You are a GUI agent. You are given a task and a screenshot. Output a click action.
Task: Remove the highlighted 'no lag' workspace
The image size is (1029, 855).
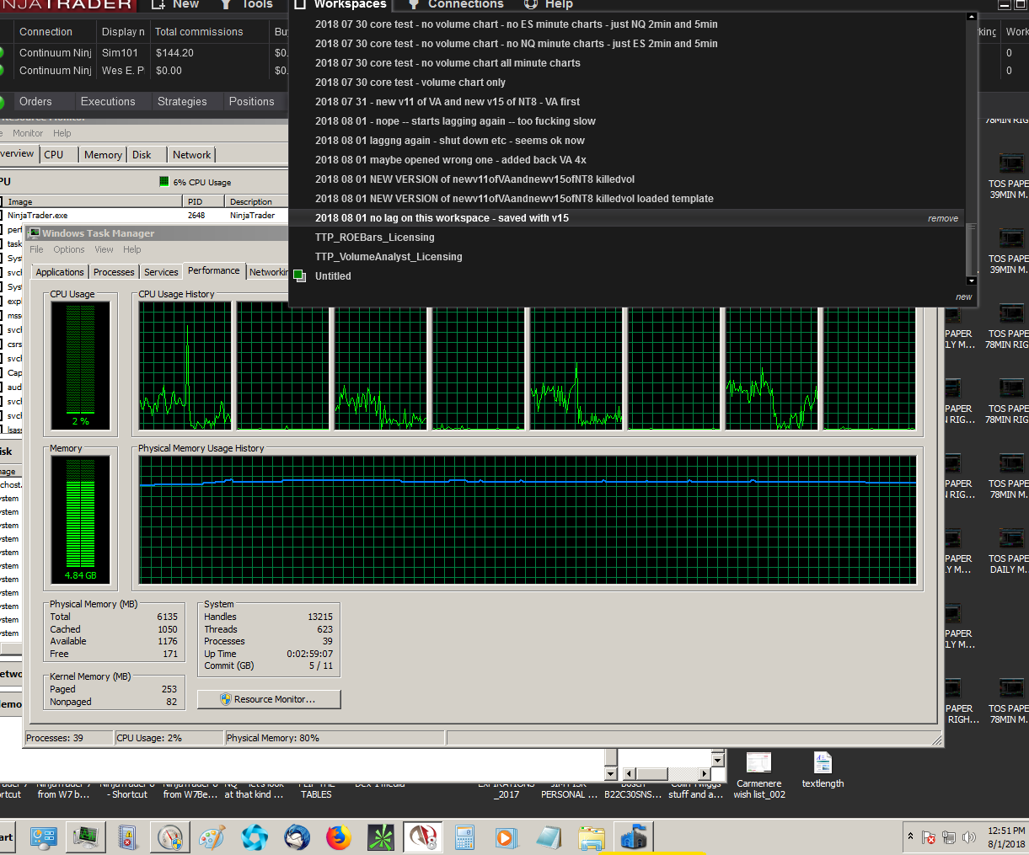tap(942, 218)
